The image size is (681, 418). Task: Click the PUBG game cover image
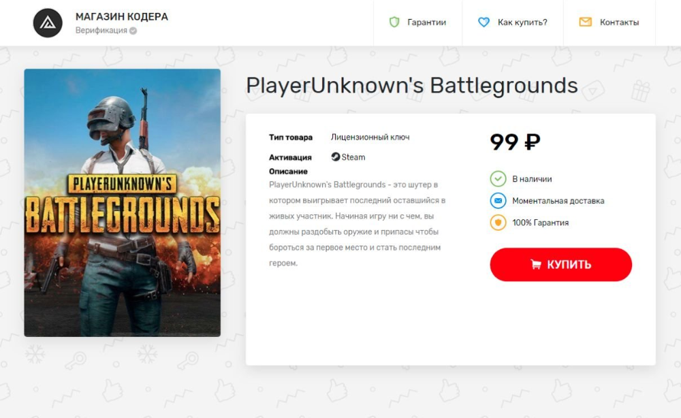pos(123,203)
